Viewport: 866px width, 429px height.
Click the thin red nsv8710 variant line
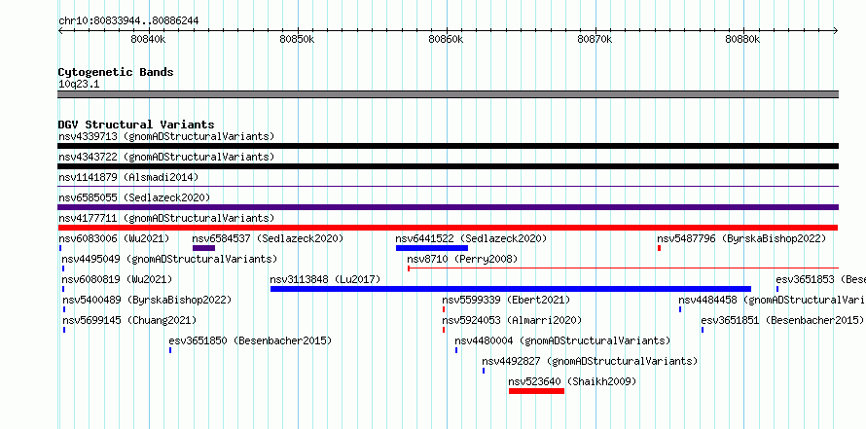623,268
